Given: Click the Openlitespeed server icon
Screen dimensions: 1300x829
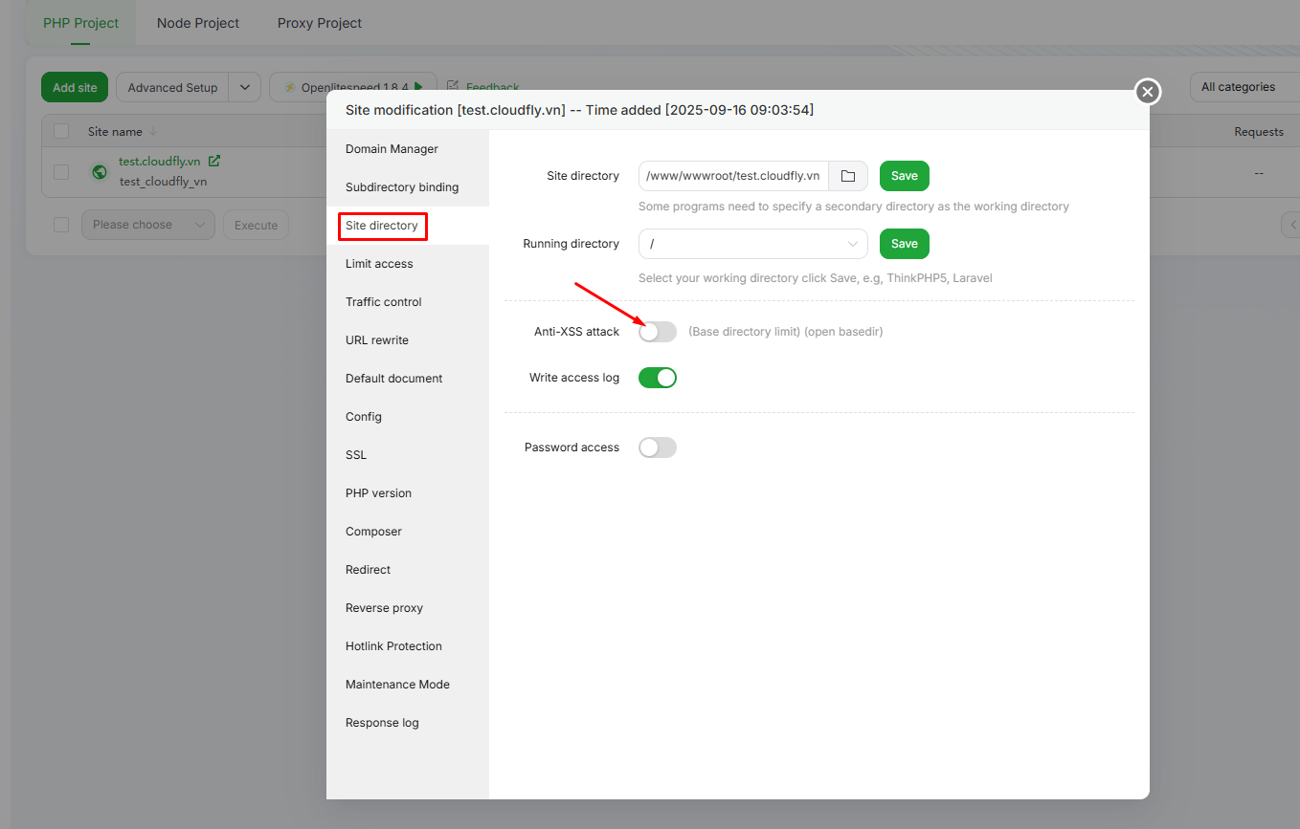Looking at the screenshot, I should (289, 87).
